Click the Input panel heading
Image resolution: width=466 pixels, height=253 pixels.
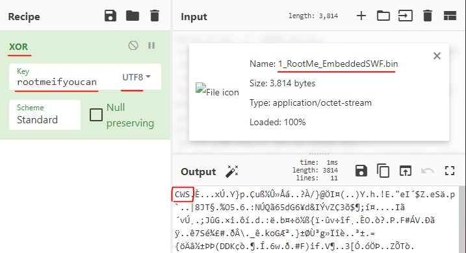coord(194,17)
